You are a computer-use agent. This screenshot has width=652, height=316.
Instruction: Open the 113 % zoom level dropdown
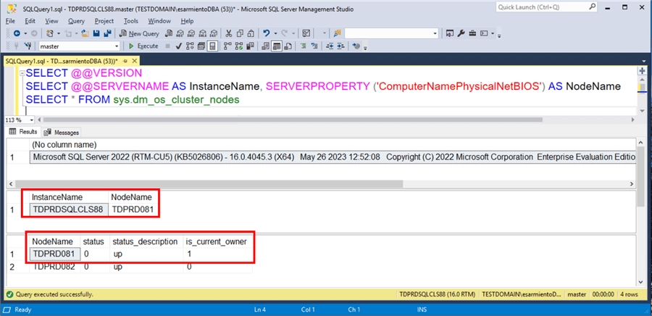18,120
